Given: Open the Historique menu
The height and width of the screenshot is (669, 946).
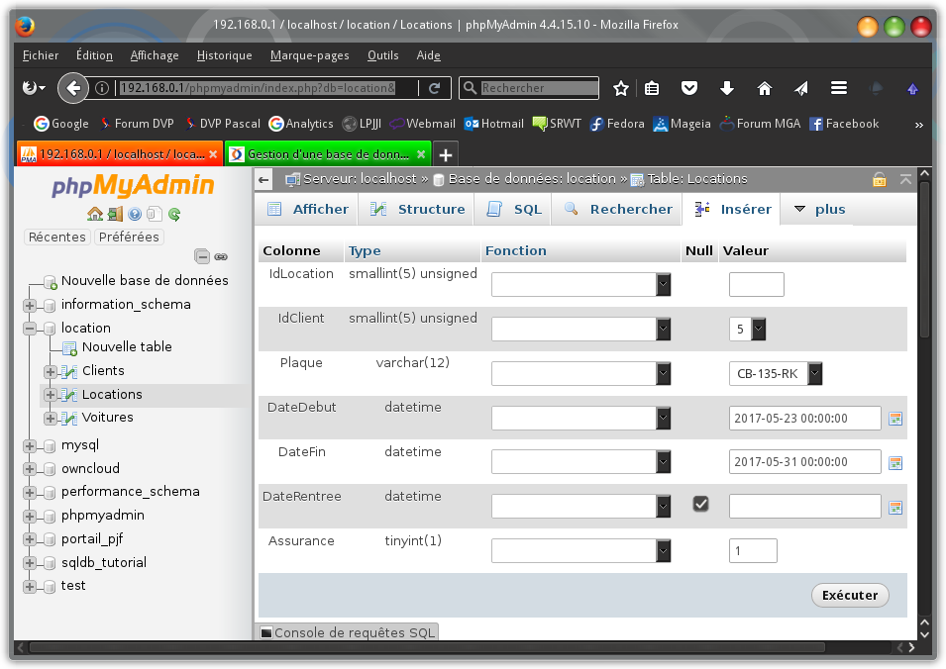Looking at the screenshot, I should (x=224, y=55).
